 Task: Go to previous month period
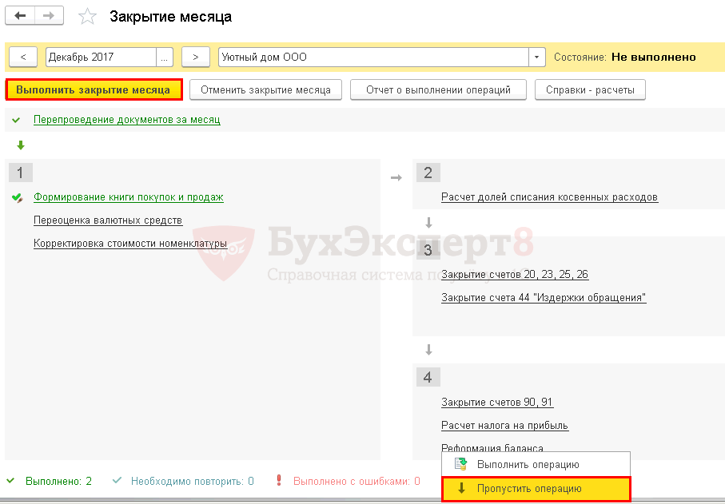coord(23,58)
